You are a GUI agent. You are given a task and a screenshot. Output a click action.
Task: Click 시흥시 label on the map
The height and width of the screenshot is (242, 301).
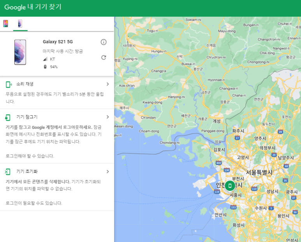click(236, 195)
